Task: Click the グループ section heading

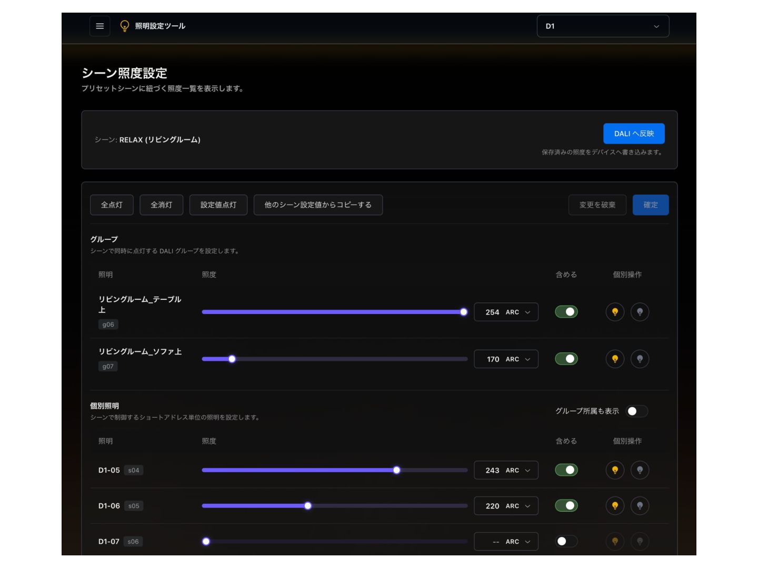Action: (104, 239)
